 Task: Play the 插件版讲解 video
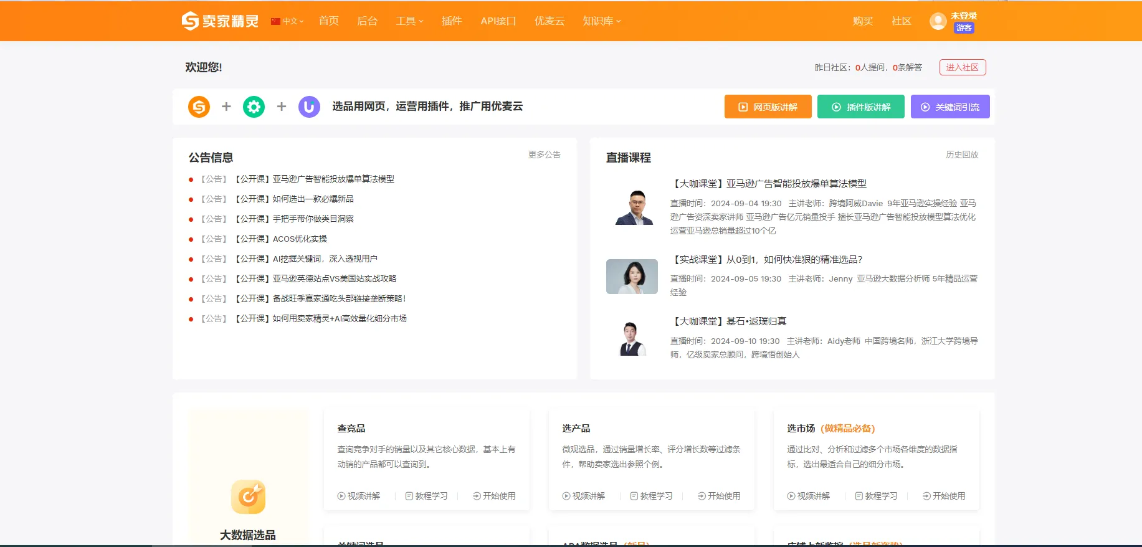pyautogui.click(x=860, y=107)
